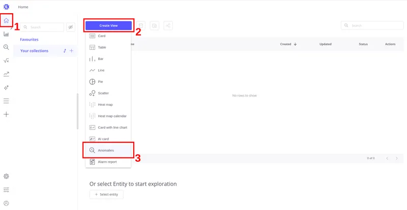Open Your collections section

point(34,51)
